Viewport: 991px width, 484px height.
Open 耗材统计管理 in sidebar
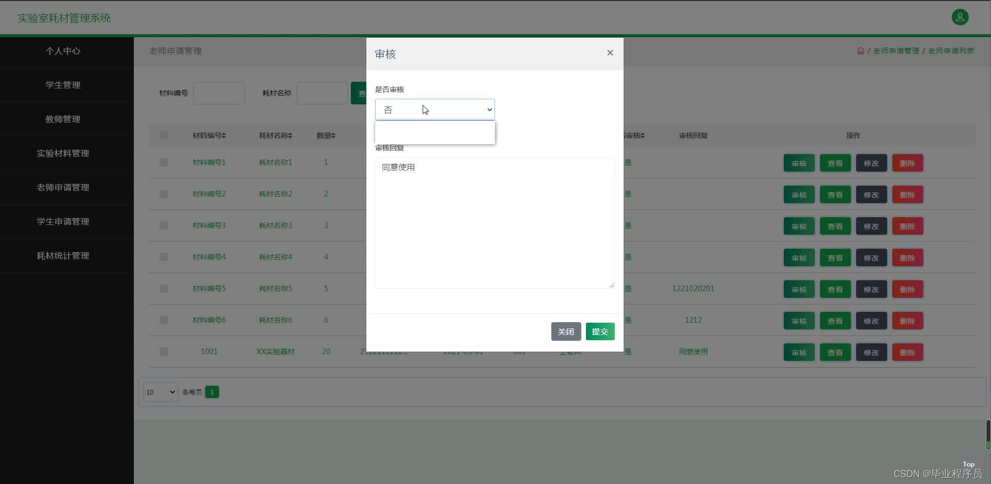(x=63, y=255)
